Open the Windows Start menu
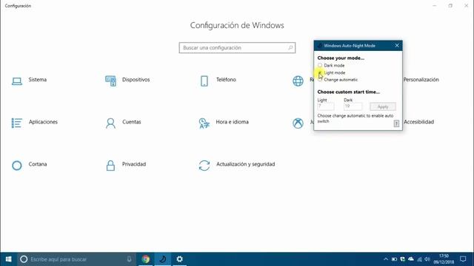The width and height of the screenshot is (474, 266). point(8,259)
